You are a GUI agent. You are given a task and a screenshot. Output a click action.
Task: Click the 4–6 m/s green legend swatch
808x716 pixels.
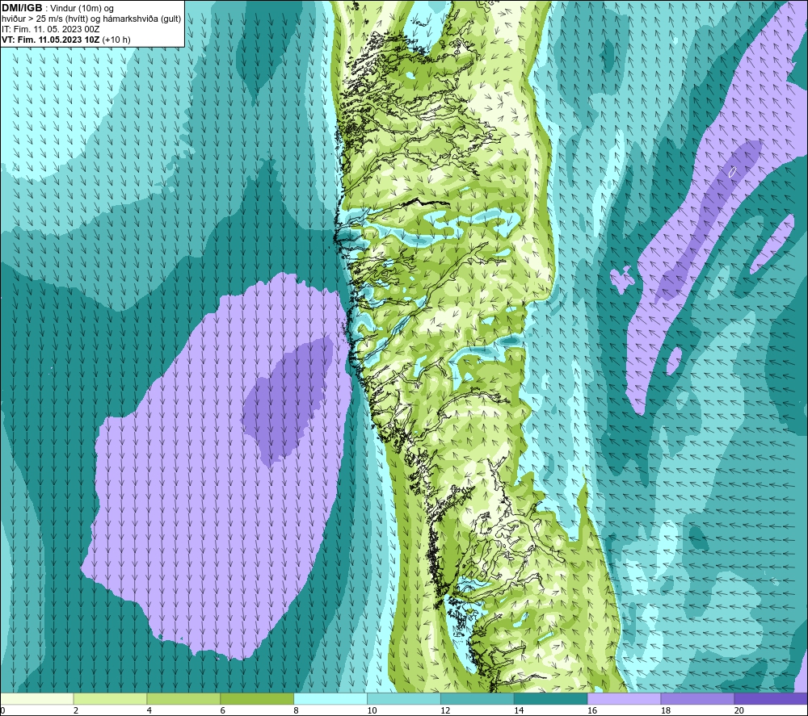pyautogui.click(x=183, y=698)
